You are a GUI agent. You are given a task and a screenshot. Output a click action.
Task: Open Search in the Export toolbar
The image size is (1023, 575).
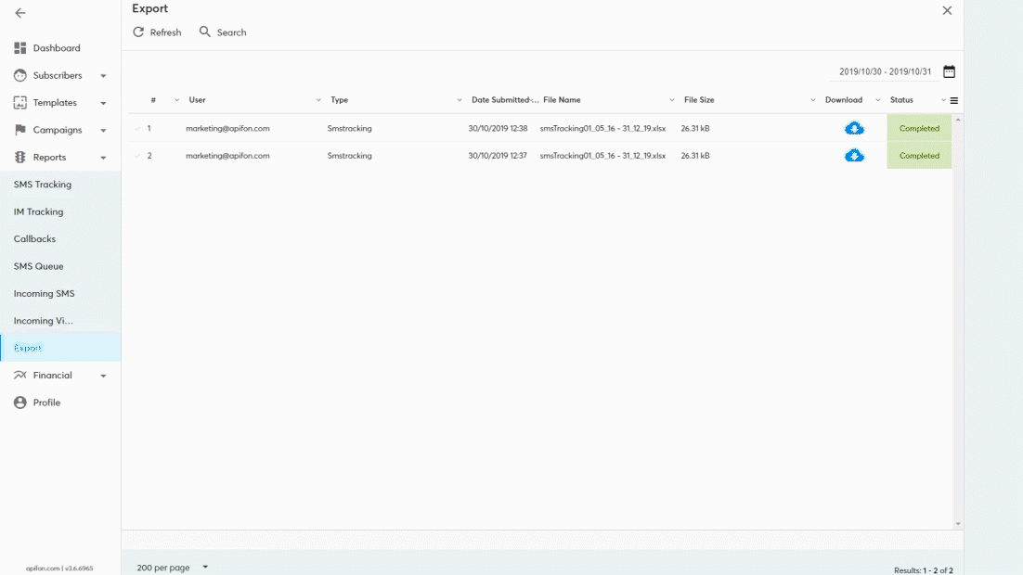coord(223,32)
